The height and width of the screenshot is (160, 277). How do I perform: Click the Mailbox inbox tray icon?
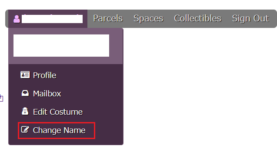[x=25, y=93]
